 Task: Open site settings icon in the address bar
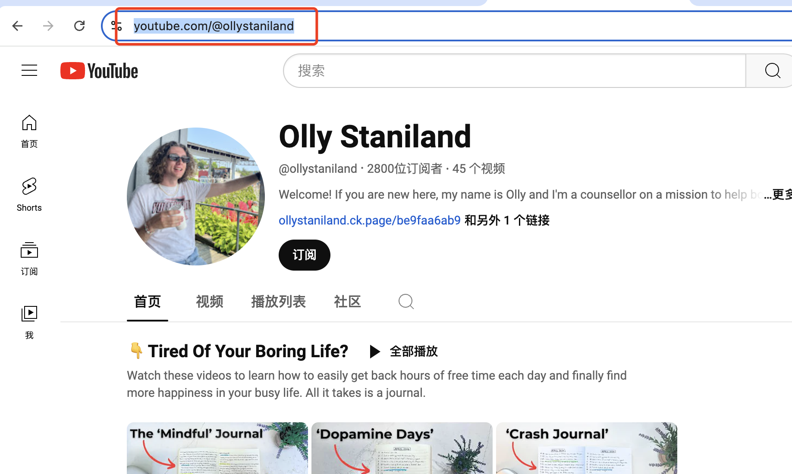pos(116,26)
